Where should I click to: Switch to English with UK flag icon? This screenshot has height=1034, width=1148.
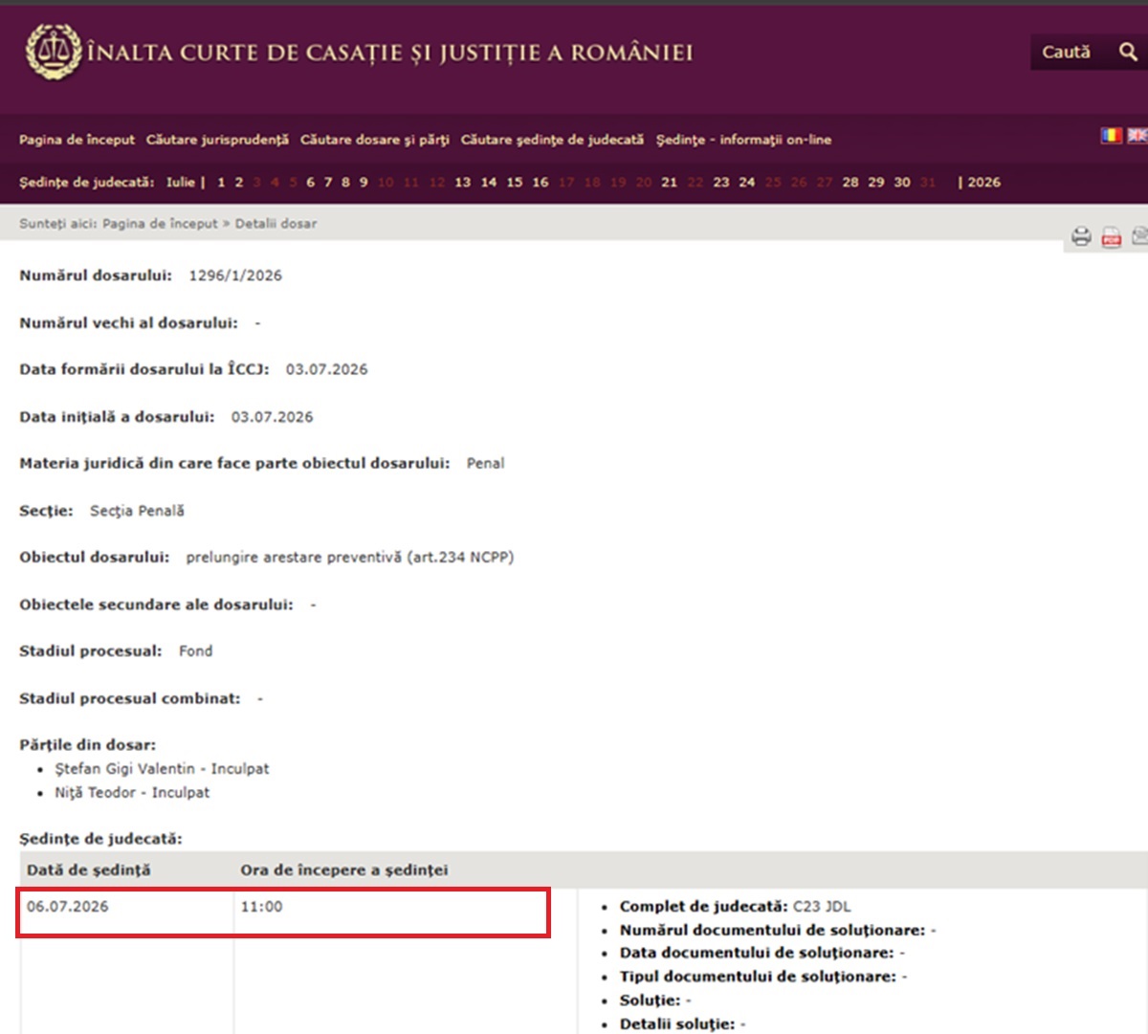click(x=1137, y=136)
